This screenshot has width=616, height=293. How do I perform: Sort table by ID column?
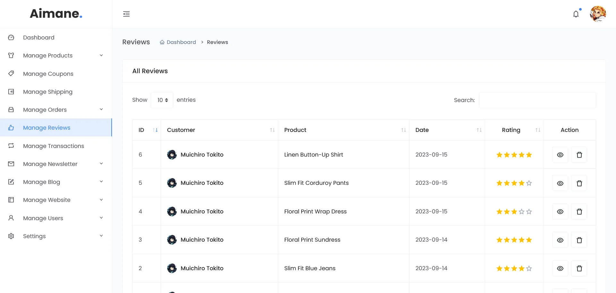(147, 130)
